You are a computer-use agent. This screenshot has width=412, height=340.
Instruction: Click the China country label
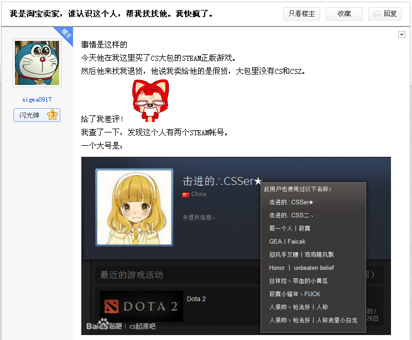click(x=199, y=194)
